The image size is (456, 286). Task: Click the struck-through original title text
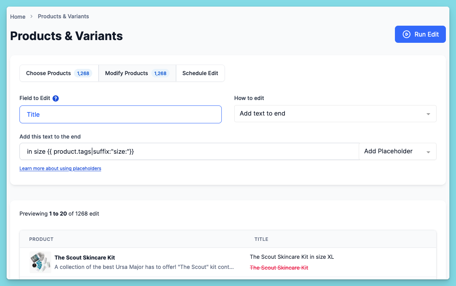(x=279, y=268)
